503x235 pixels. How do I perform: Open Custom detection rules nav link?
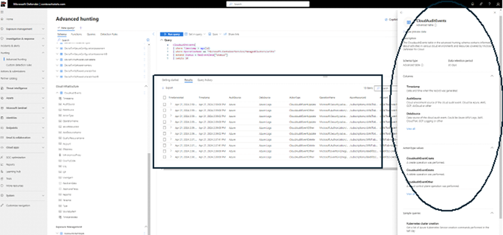tap(19, 65)
